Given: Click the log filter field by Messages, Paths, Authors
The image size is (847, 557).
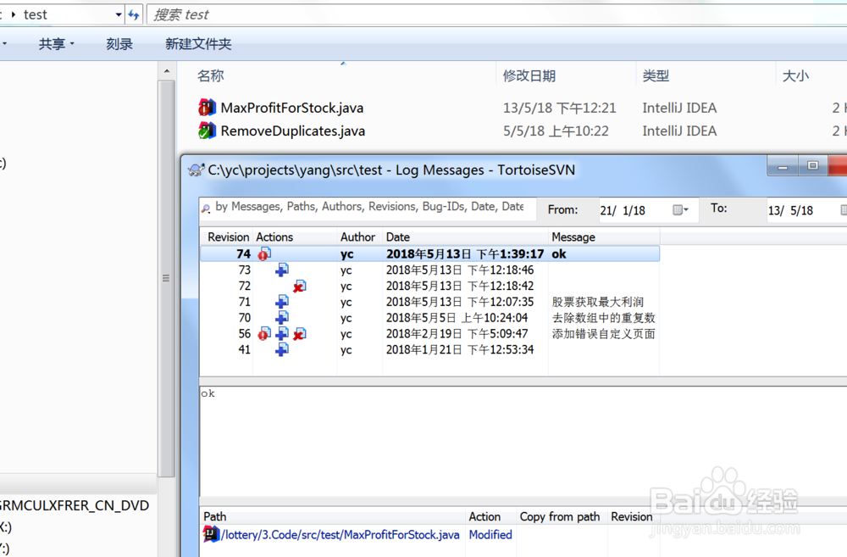Looking at the screenshot, I should [369, 207].
